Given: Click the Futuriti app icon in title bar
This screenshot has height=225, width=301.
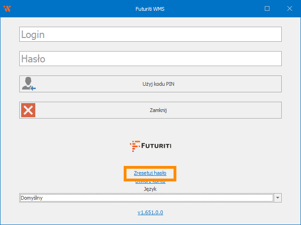Looking at the screenshot, I should pyautogui.click(x=7, y=8).
